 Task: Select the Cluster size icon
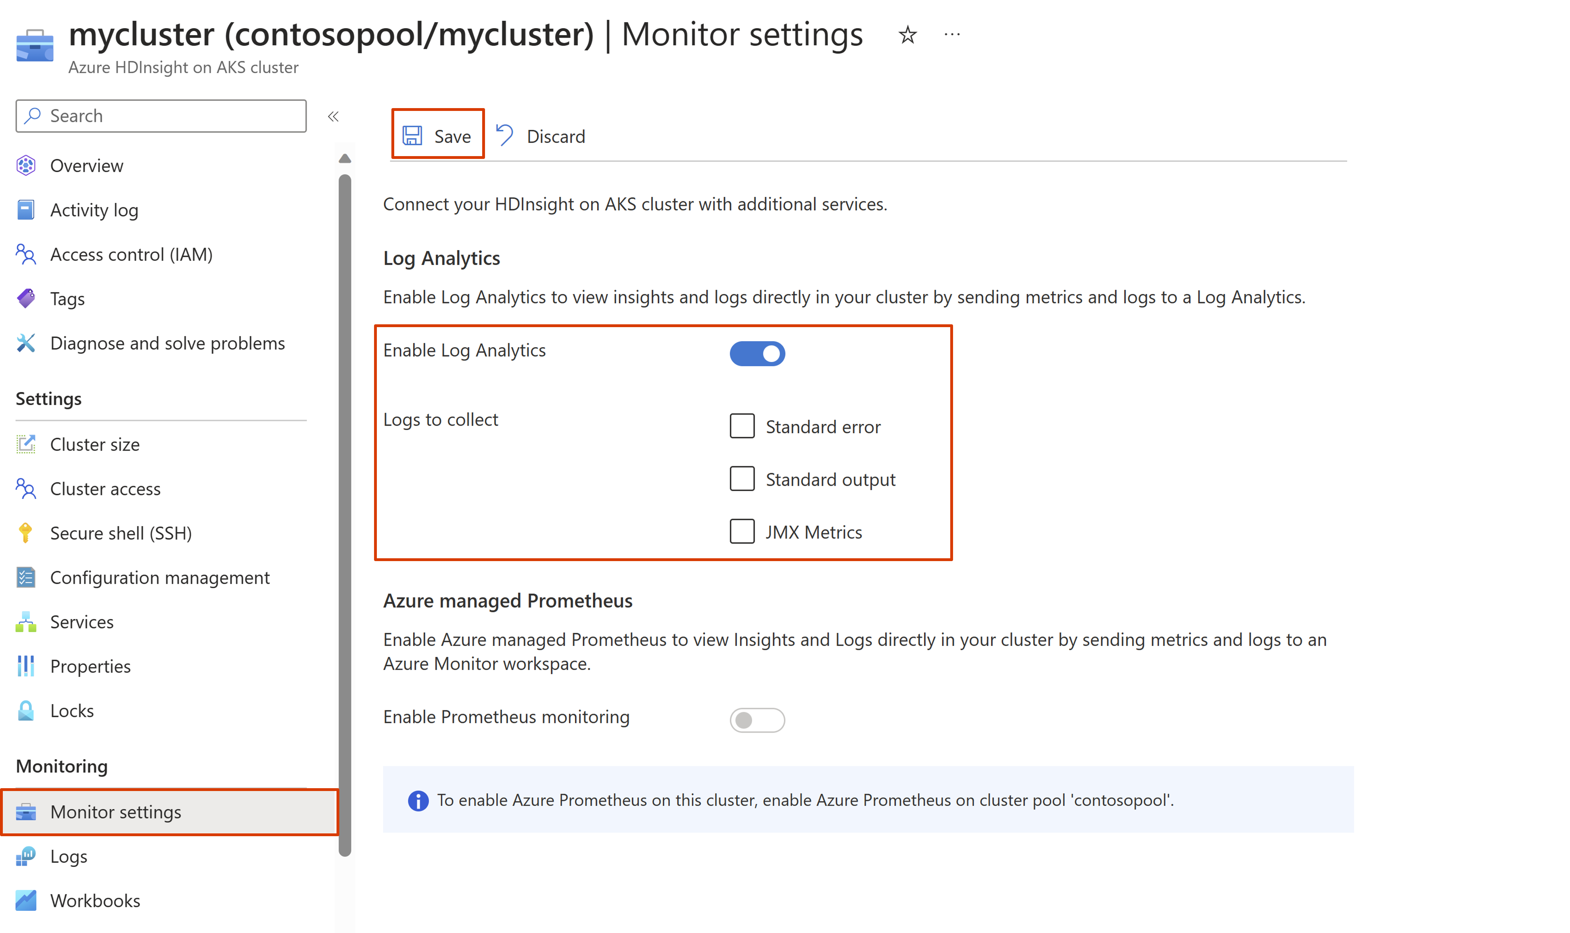26,444
